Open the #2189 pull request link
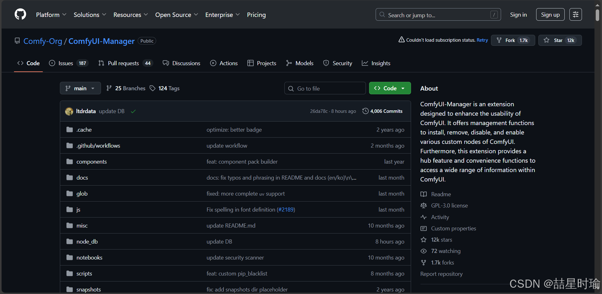602x294 pixels. [286, 209]
